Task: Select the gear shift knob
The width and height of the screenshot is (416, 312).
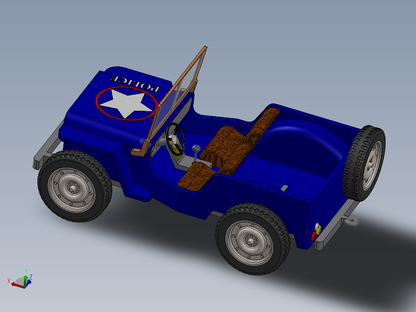Action: pos(196,148)
